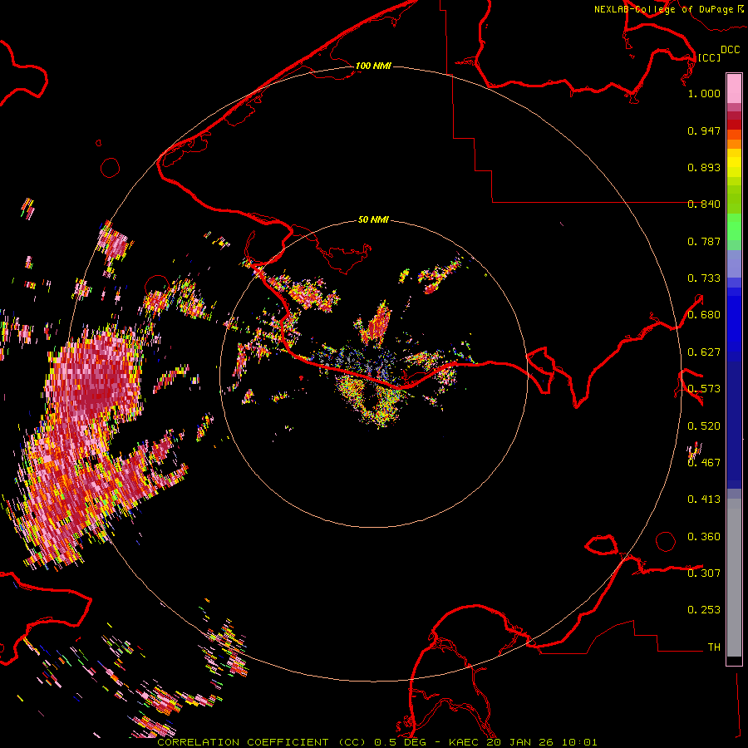Click the 0.947 scale value

pos(704,130)
